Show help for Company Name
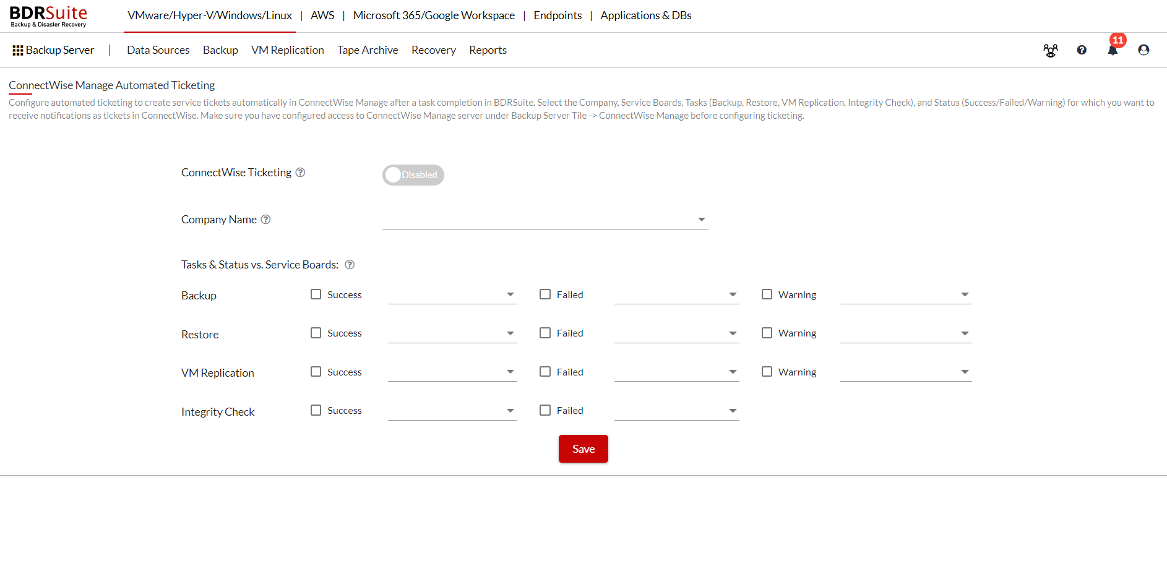The height and width of the screenshot is (566, 1167). 265,220
